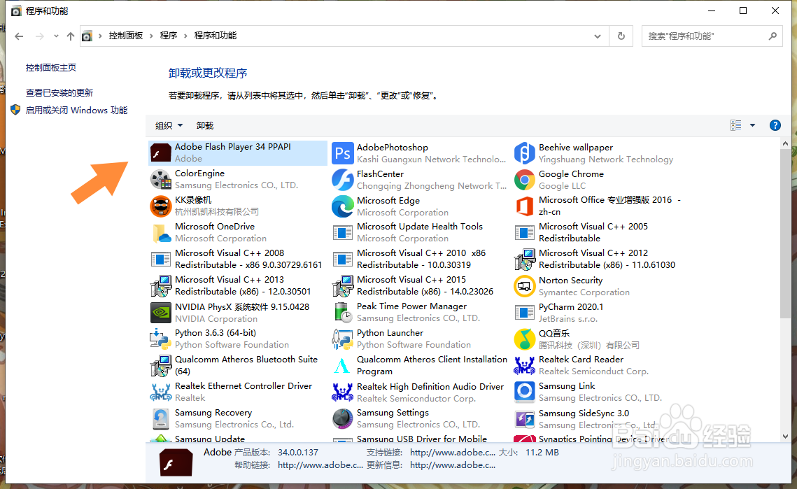Click 控制面板 in the breadcrumb path
This screenshot has width=797, height=489.
click(125, 36)
